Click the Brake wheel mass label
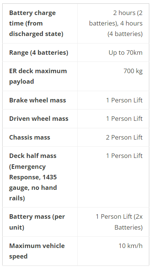Screen dimensions: 153x269 click(x=38, y=100)
